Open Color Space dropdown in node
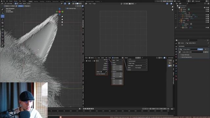The image size is (210, 118). (x=141, y=66)
